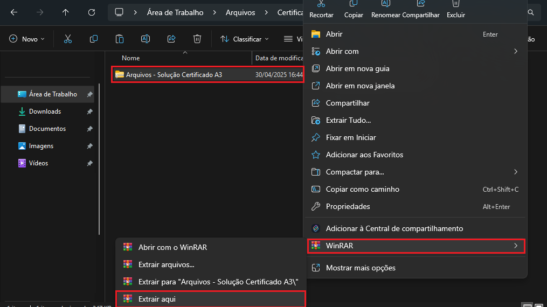This screenshot has height=307, width=547.
Task: Click Arquivos in the address breadcrumb
Action: [x=240, y=12]
